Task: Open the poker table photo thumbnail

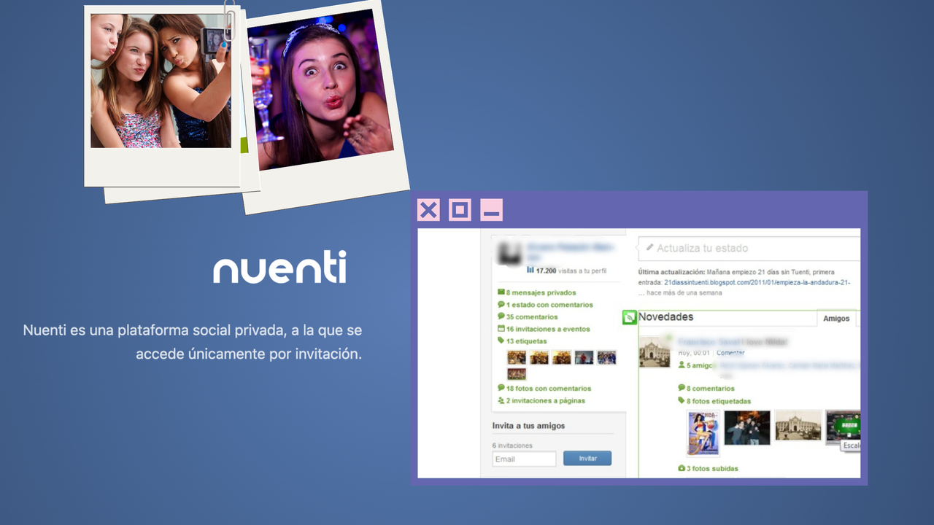Action: pyautogui.click(x=842, y=426)
